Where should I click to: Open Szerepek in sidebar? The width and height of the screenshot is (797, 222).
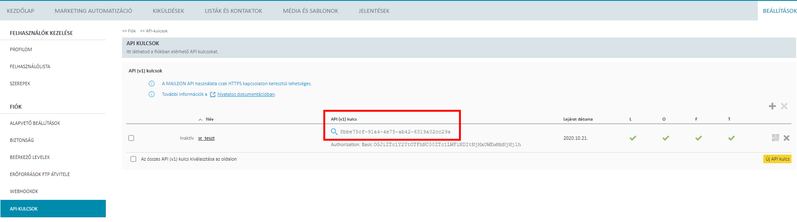coord(20,84)
